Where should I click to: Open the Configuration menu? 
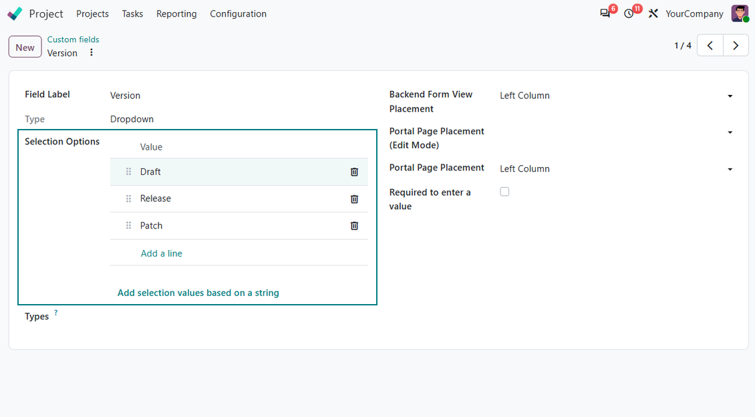[x=238, y=14]
